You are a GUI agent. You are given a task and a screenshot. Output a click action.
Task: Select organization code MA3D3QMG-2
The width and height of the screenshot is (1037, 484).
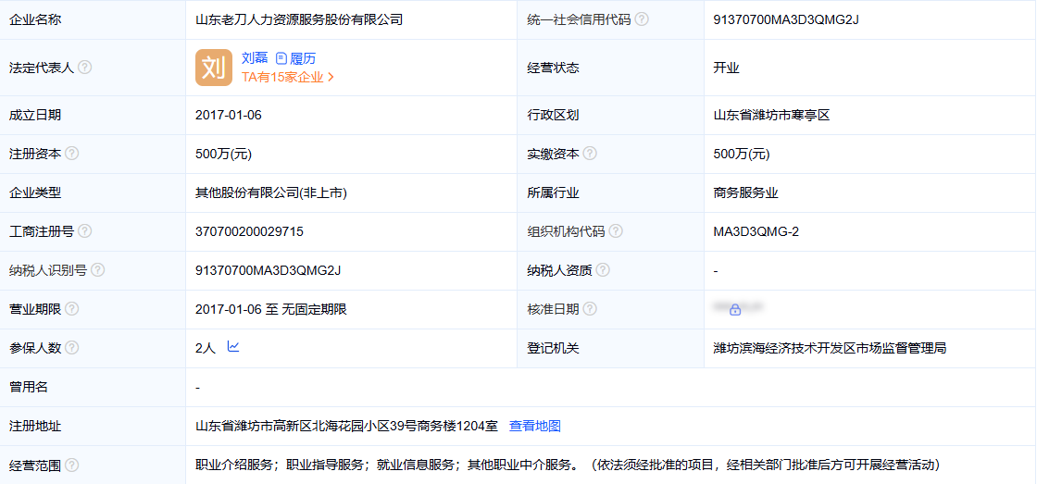pos(756,231)
